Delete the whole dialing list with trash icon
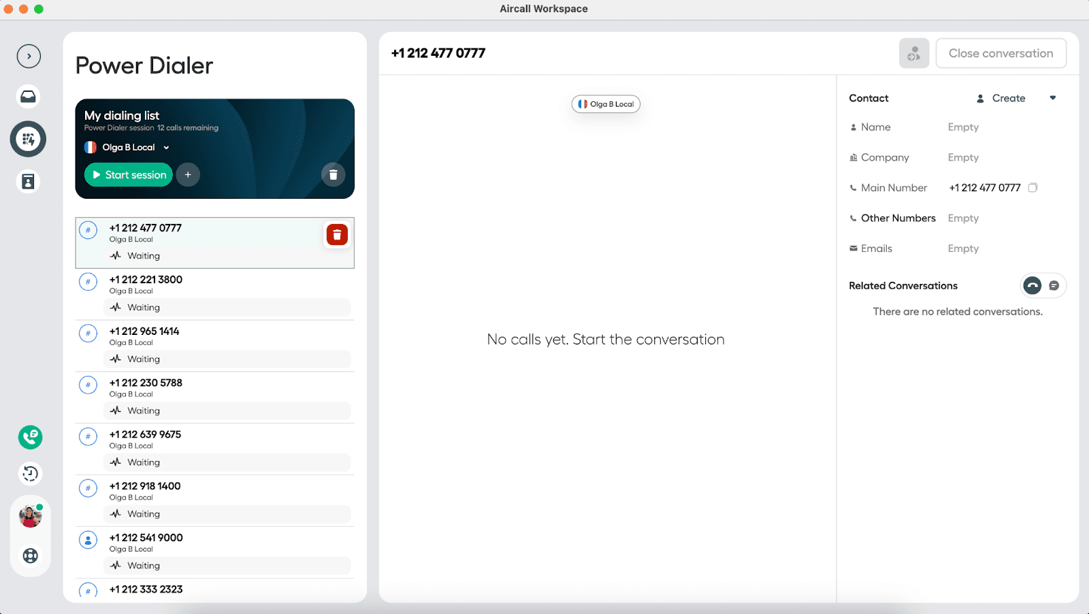The image size is (1089, 614). pos(333,175)
